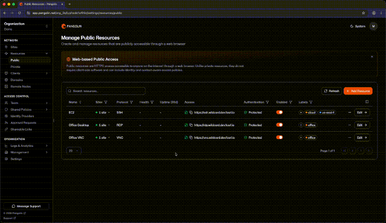Open the EC2 row's 1 site dropdown
This screenshot has width=386, height=223.
point(103,113)
